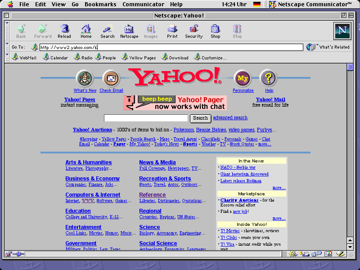Open the Calendar personal toolbar bookmark

[55, 58]
